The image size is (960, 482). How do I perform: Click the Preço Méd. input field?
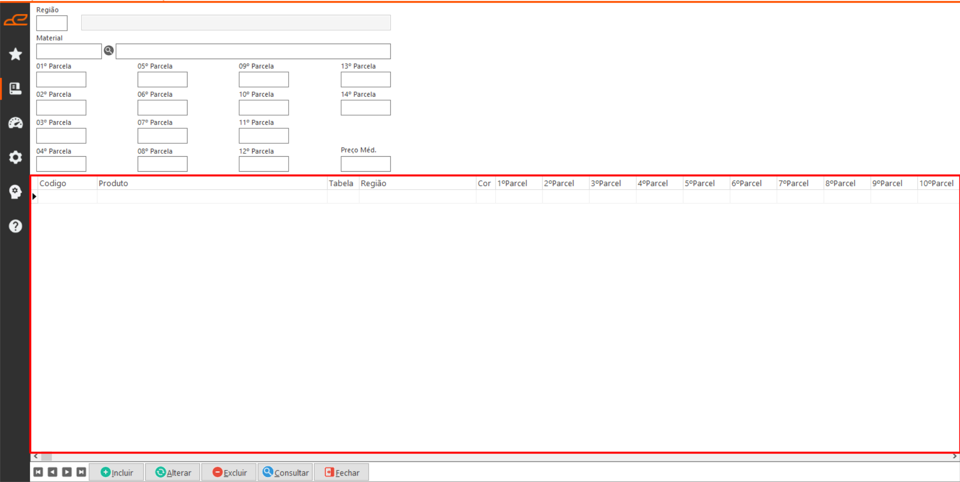click(365, 164)
